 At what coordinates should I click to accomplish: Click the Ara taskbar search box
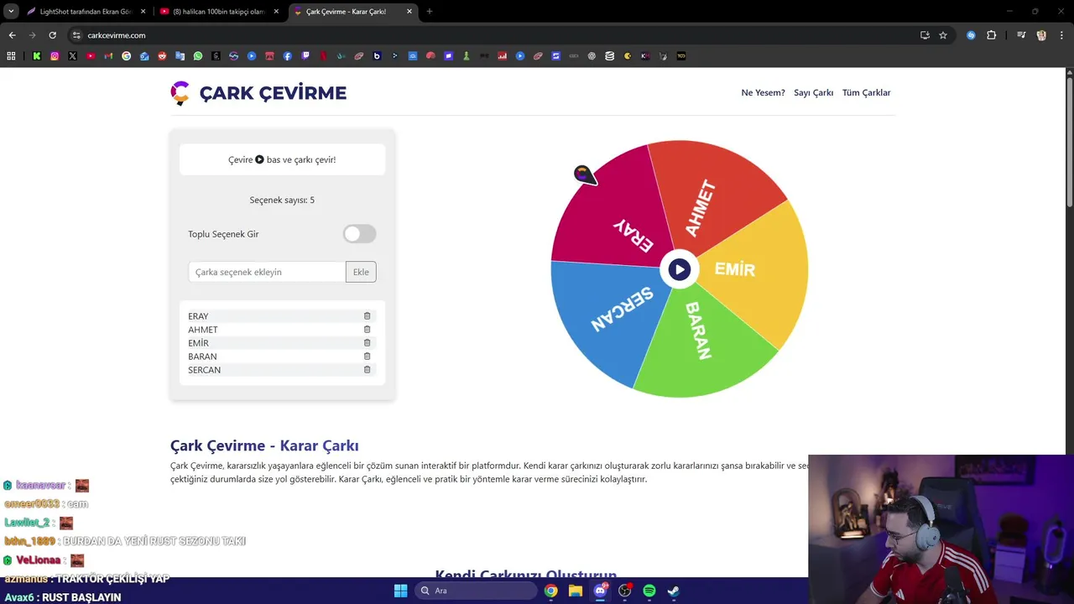476,591
